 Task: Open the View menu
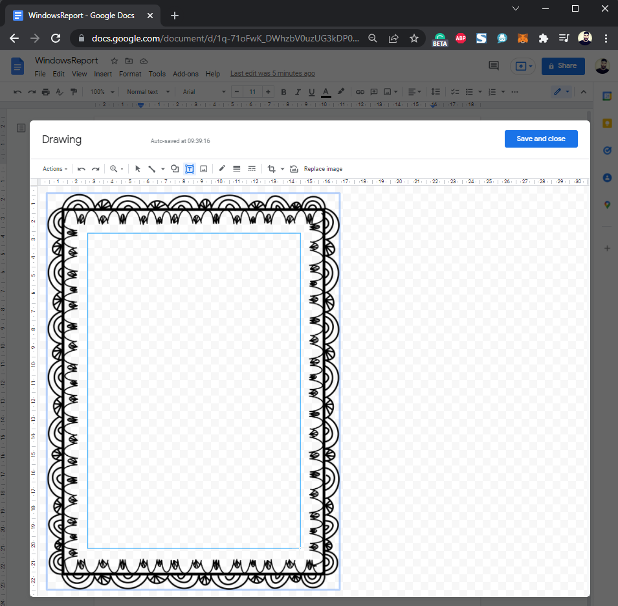click(x=79, y=74)
